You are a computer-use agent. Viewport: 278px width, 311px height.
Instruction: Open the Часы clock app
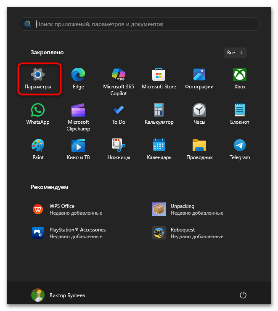pyautogui.click(x=199, y=114)
